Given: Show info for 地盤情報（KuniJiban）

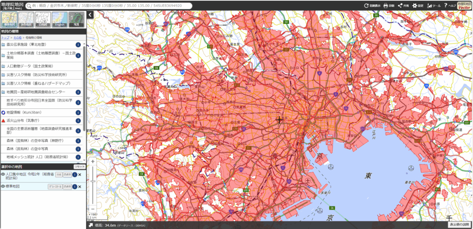Looking at the screenshot, I should pyautogui.click(x=78, y=112).
